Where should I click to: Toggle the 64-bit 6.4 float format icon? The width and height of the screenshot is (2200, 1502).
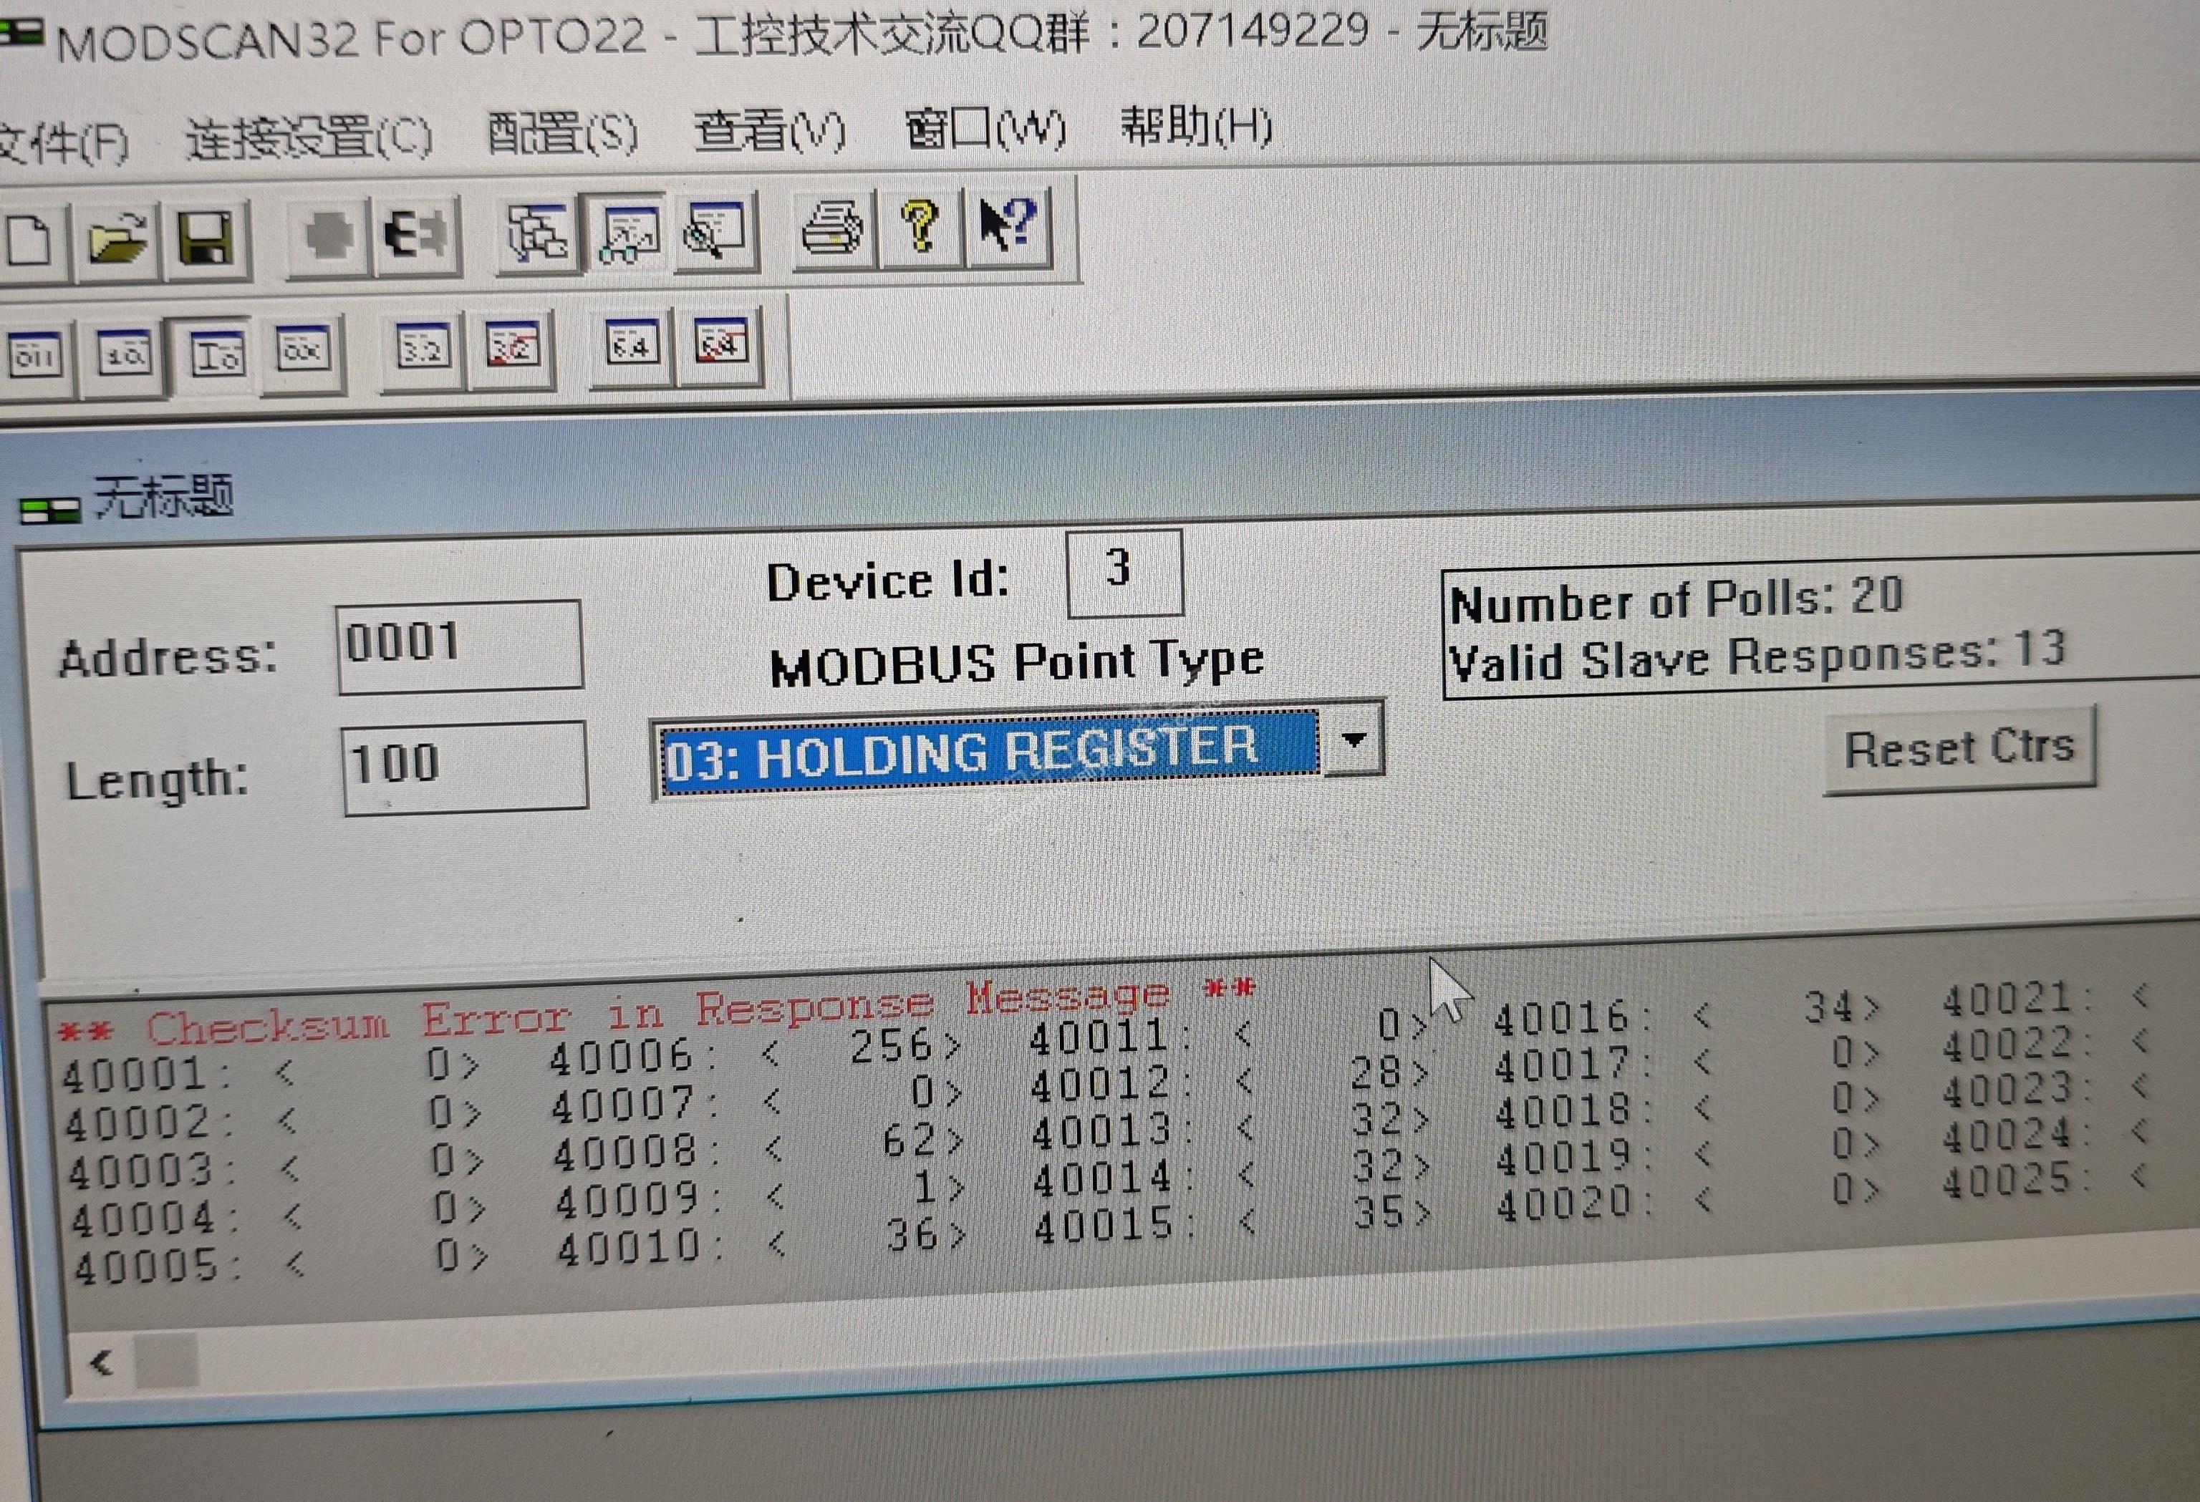[632, 344]
